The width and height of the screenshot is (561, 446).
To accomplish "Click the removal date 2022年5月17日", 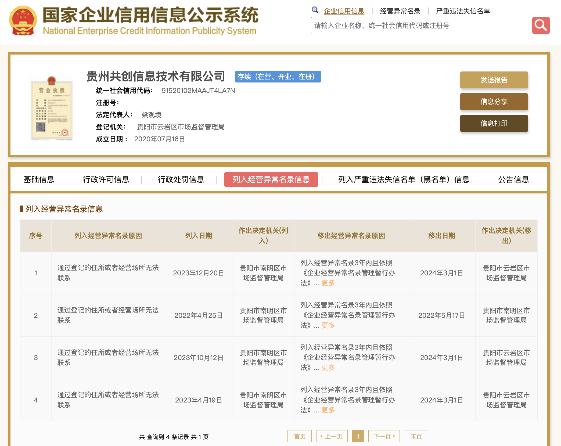I will (x=442, y=315).
